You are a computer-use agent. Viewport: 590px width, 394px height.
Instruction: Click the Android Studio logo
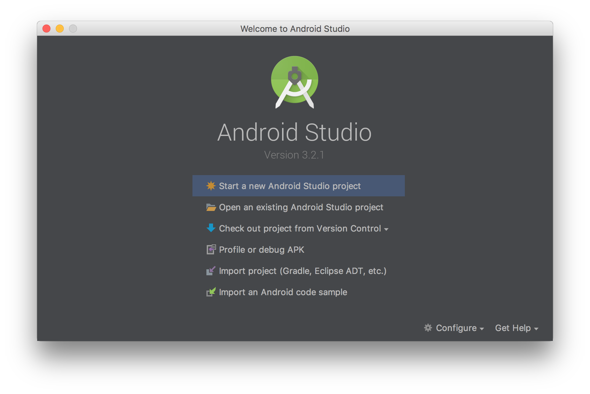coord(295,82)
